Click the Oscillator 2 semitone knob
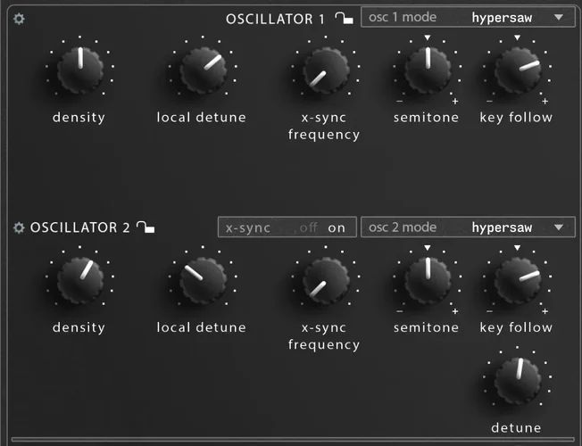This screenshot has width=582, height=446. (428, 280)
